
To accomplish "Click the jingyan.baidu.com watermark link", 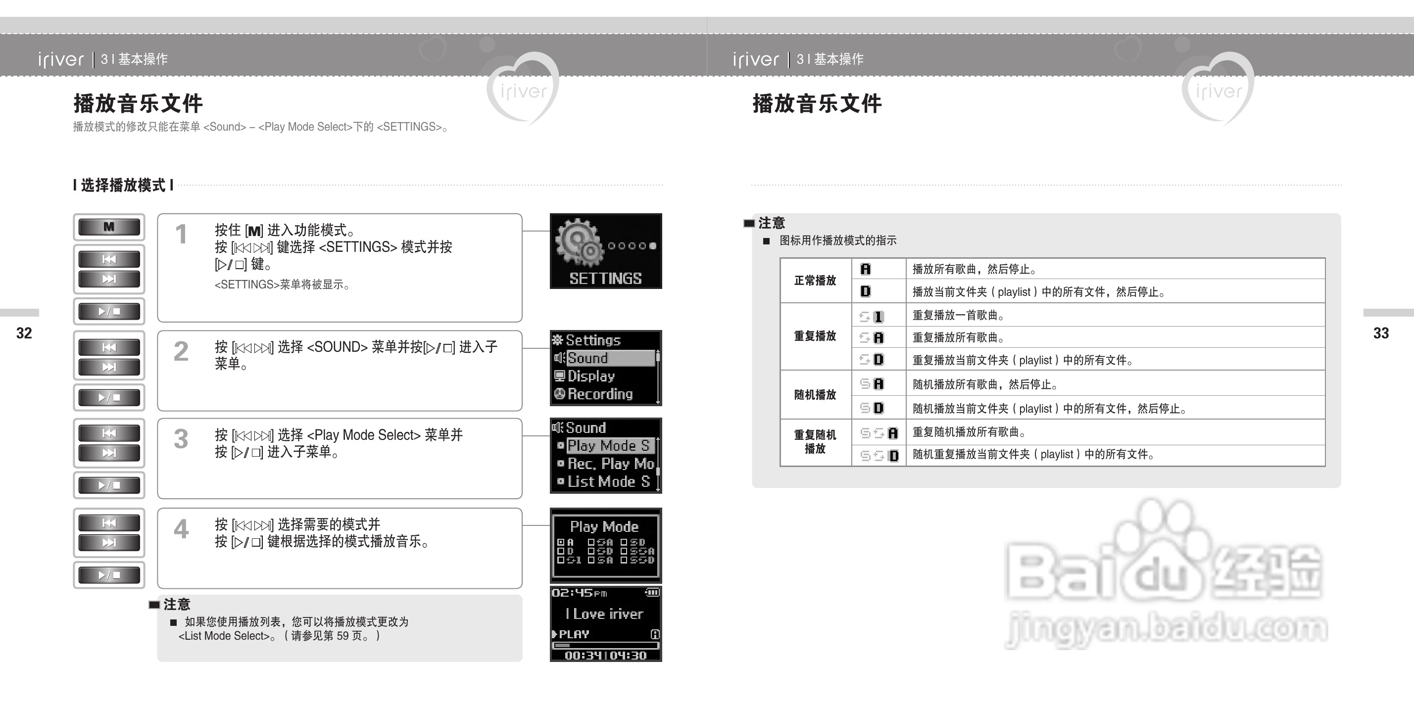I will pos(1166,629).
